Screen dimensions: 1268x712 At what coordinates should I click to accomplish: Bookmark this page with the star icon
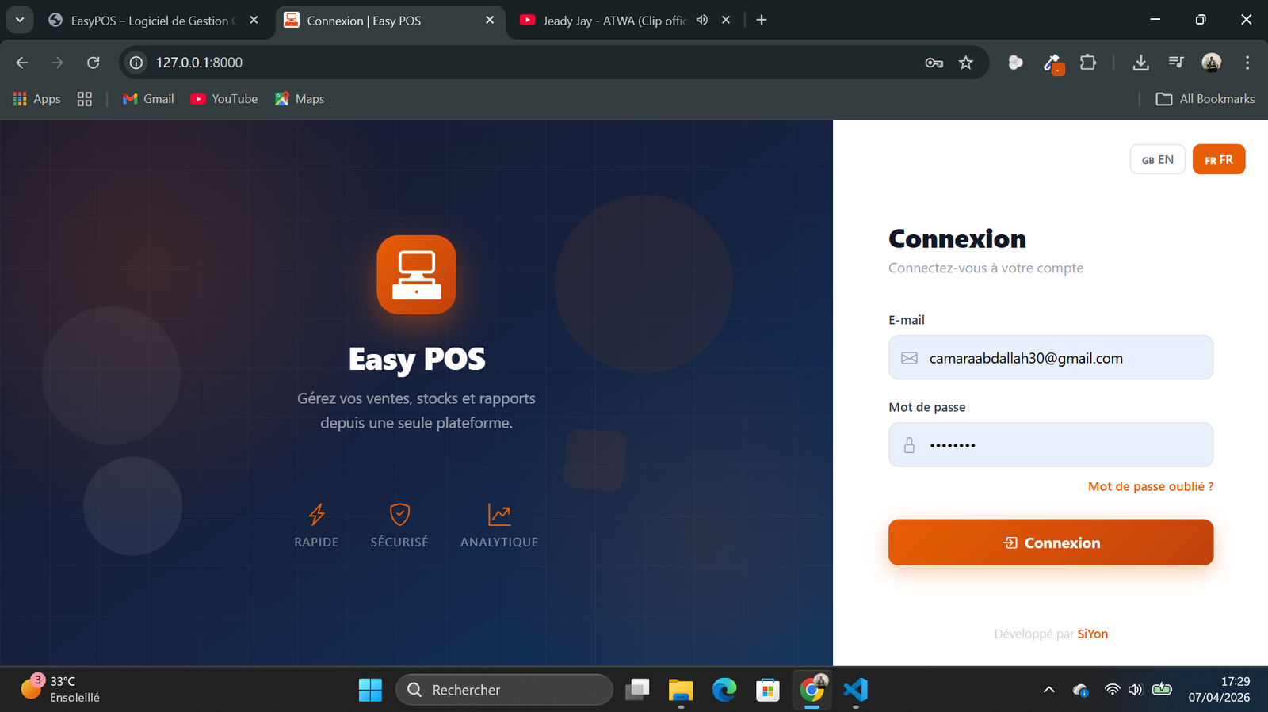[x=965, y=63]
